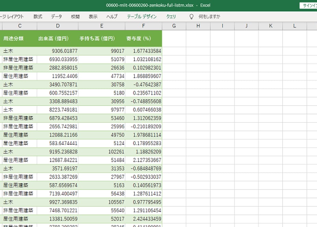The height and width of the screenshot is (227, 317).
Task: Go to the 表示 ribbon tab
Action: [93, 17]
